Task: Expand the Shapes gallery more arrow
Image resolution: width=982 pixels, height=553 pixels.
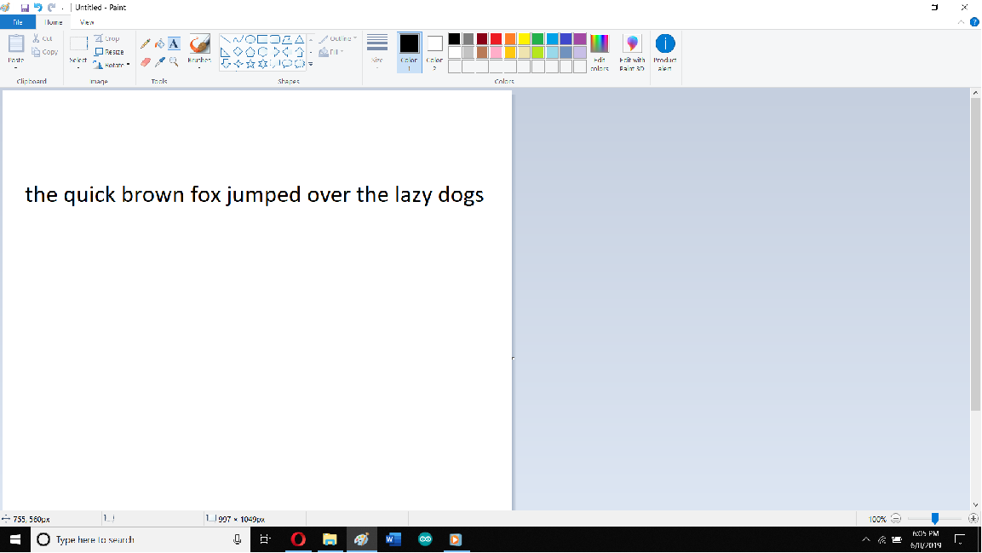Action: click(311, 64)
